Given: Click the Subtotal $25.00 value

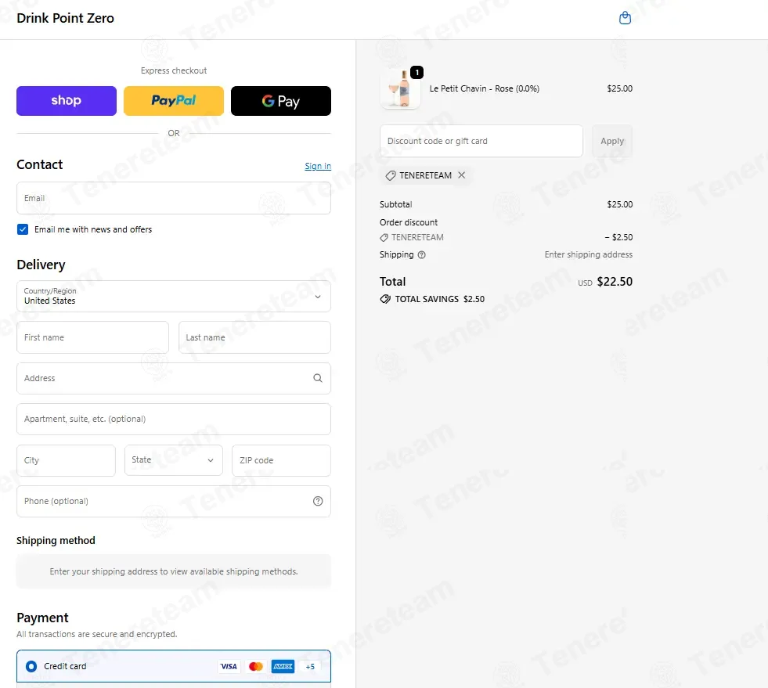Looking at the screenshot, I should 619,204.
